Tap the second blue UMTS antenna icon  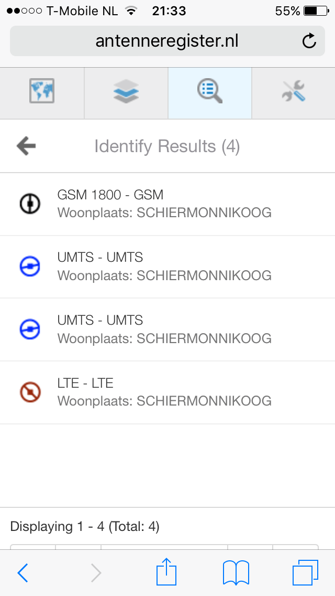[30, 329]
